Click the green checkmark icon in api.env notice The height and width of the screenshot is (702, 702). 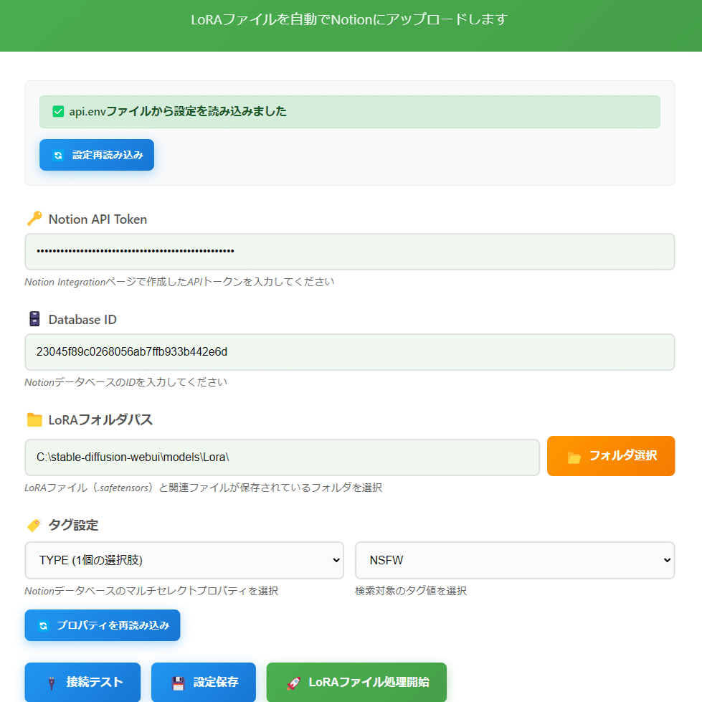(x=58, y=111)
